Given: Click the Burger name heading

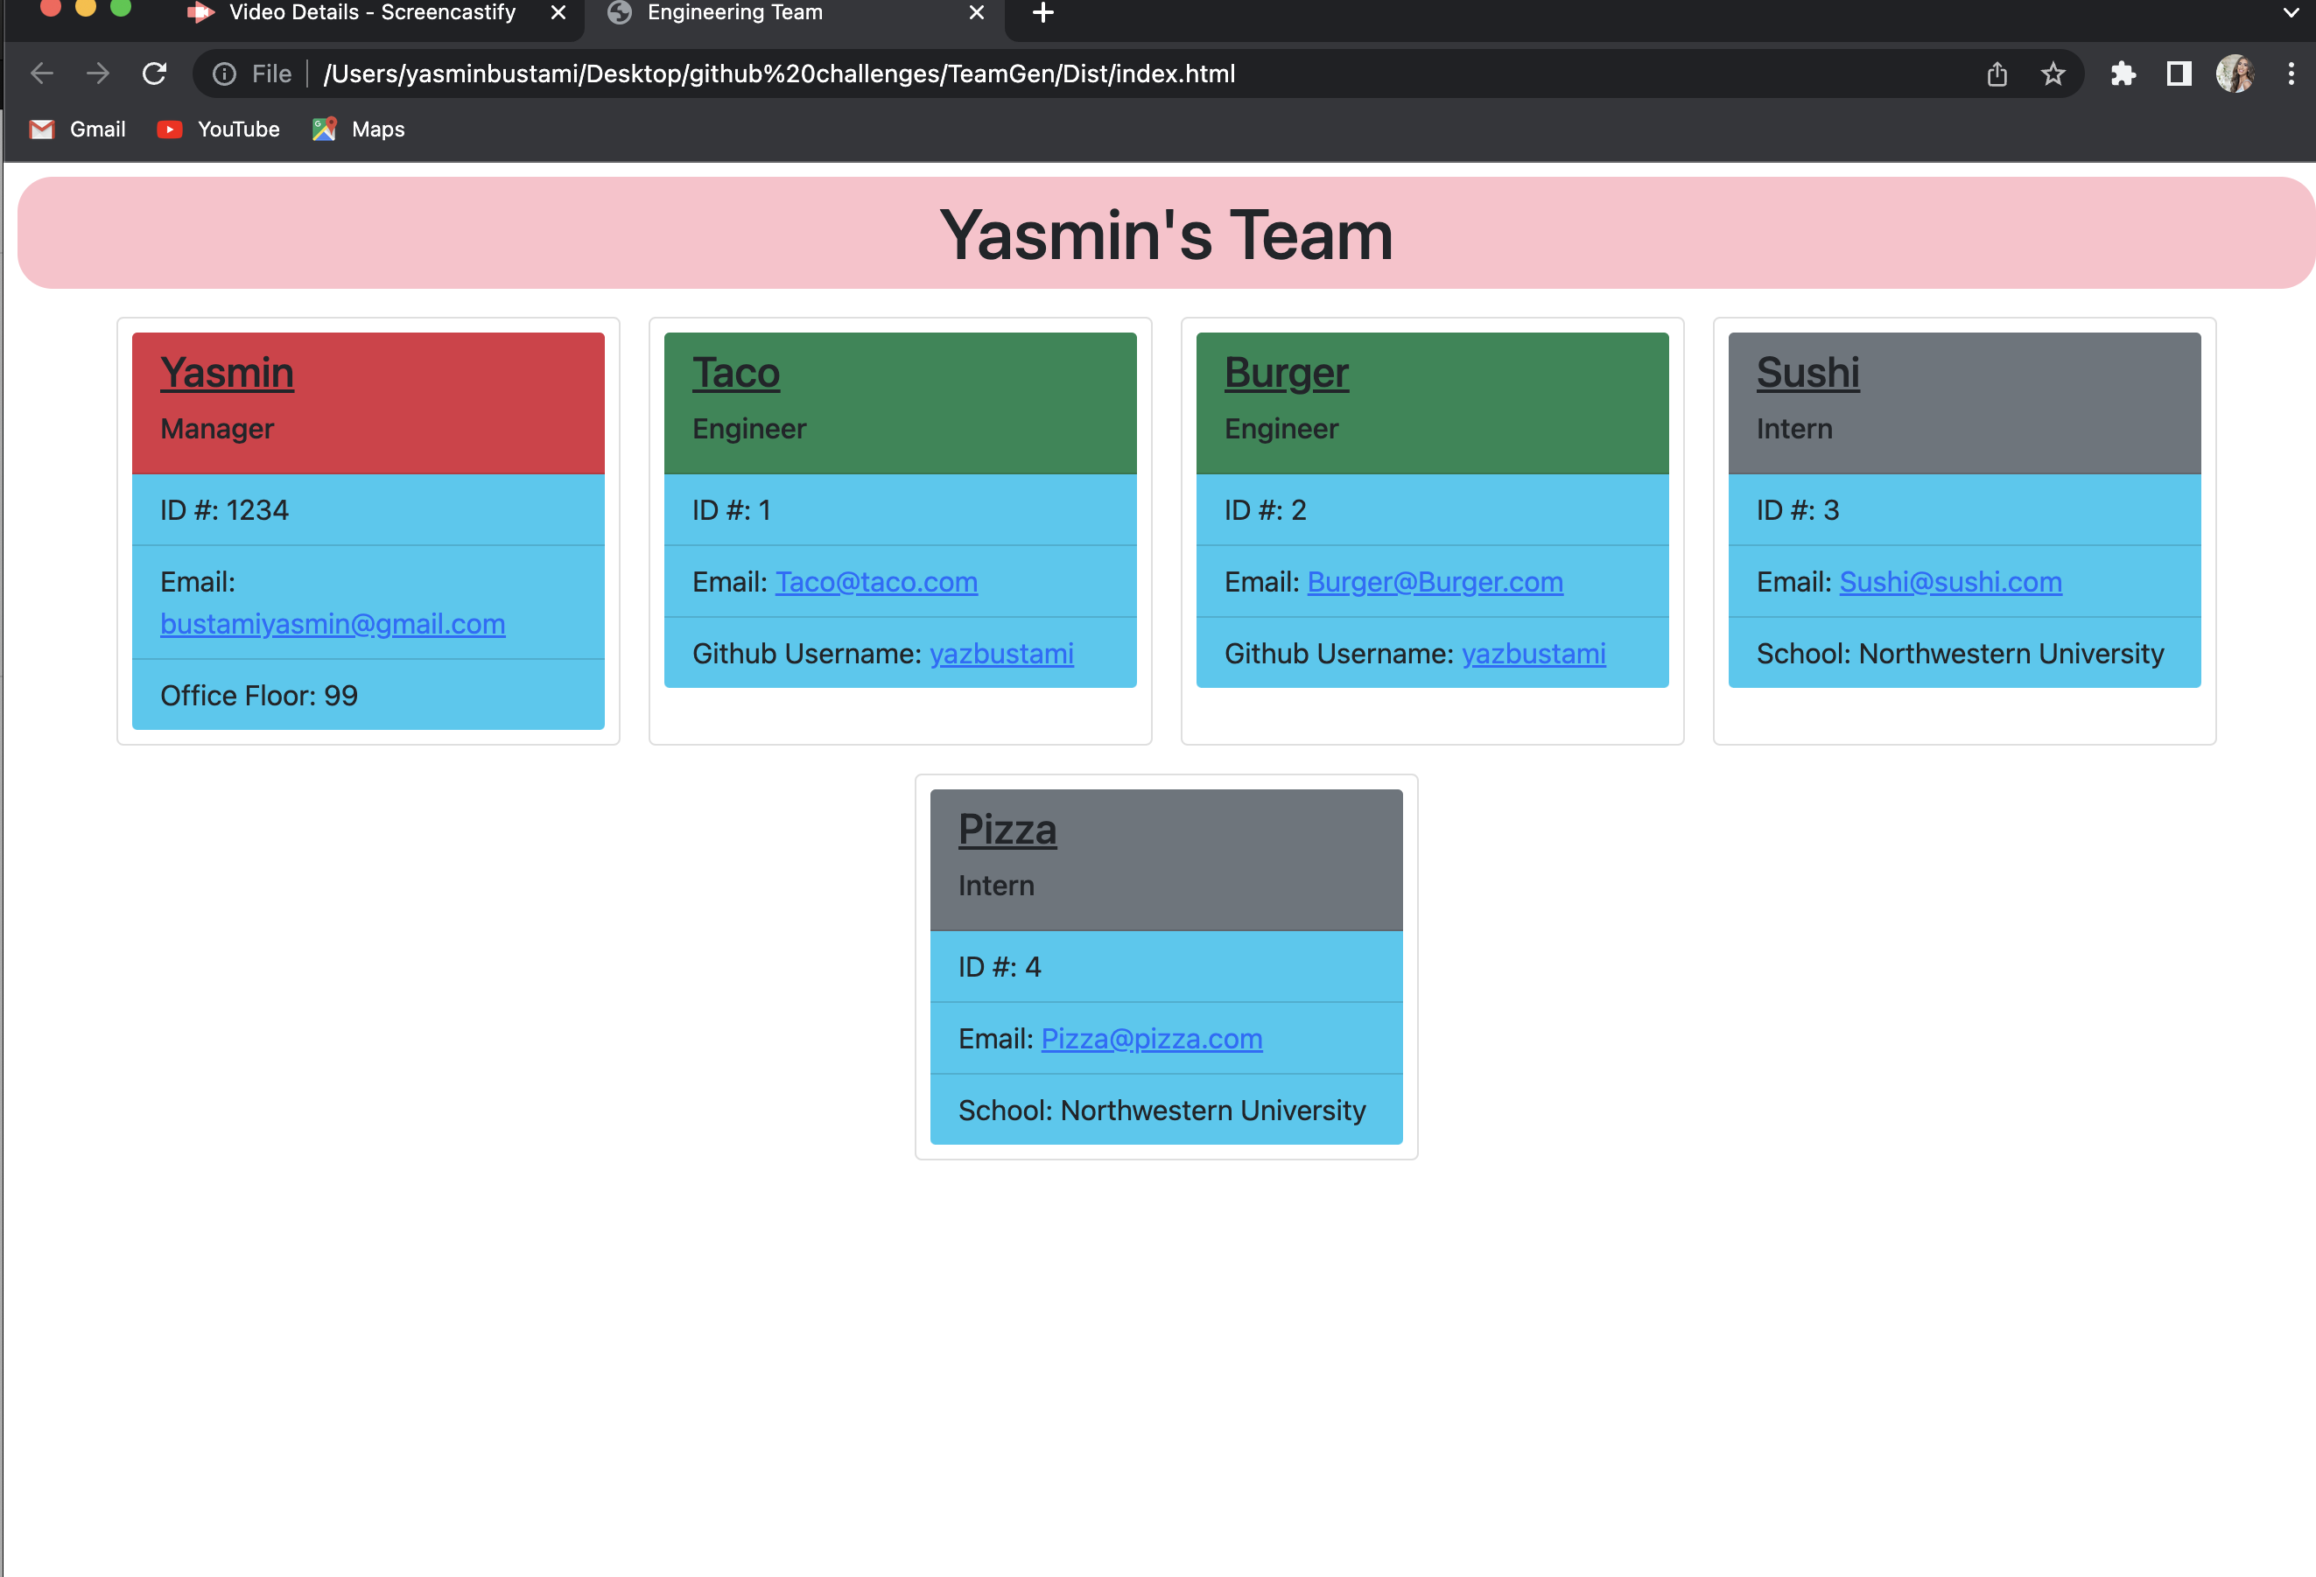Looking at the screenshot, I should pyautogui.click(x=1287, y=373).
